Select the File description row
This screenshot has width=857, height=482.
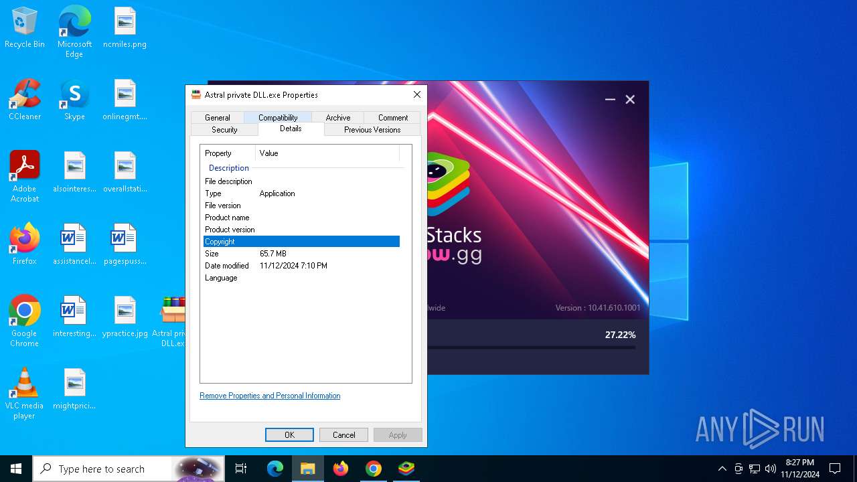301,181
